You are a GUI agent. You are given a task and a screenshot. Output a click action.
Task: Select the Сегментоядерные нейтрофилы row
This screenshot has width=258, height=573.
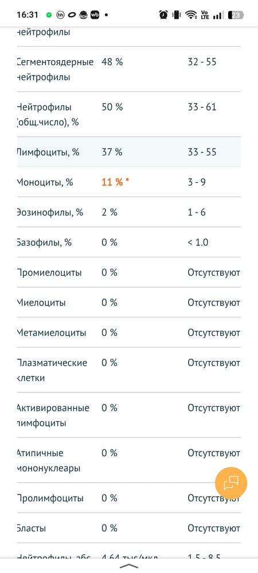[128, 69]
